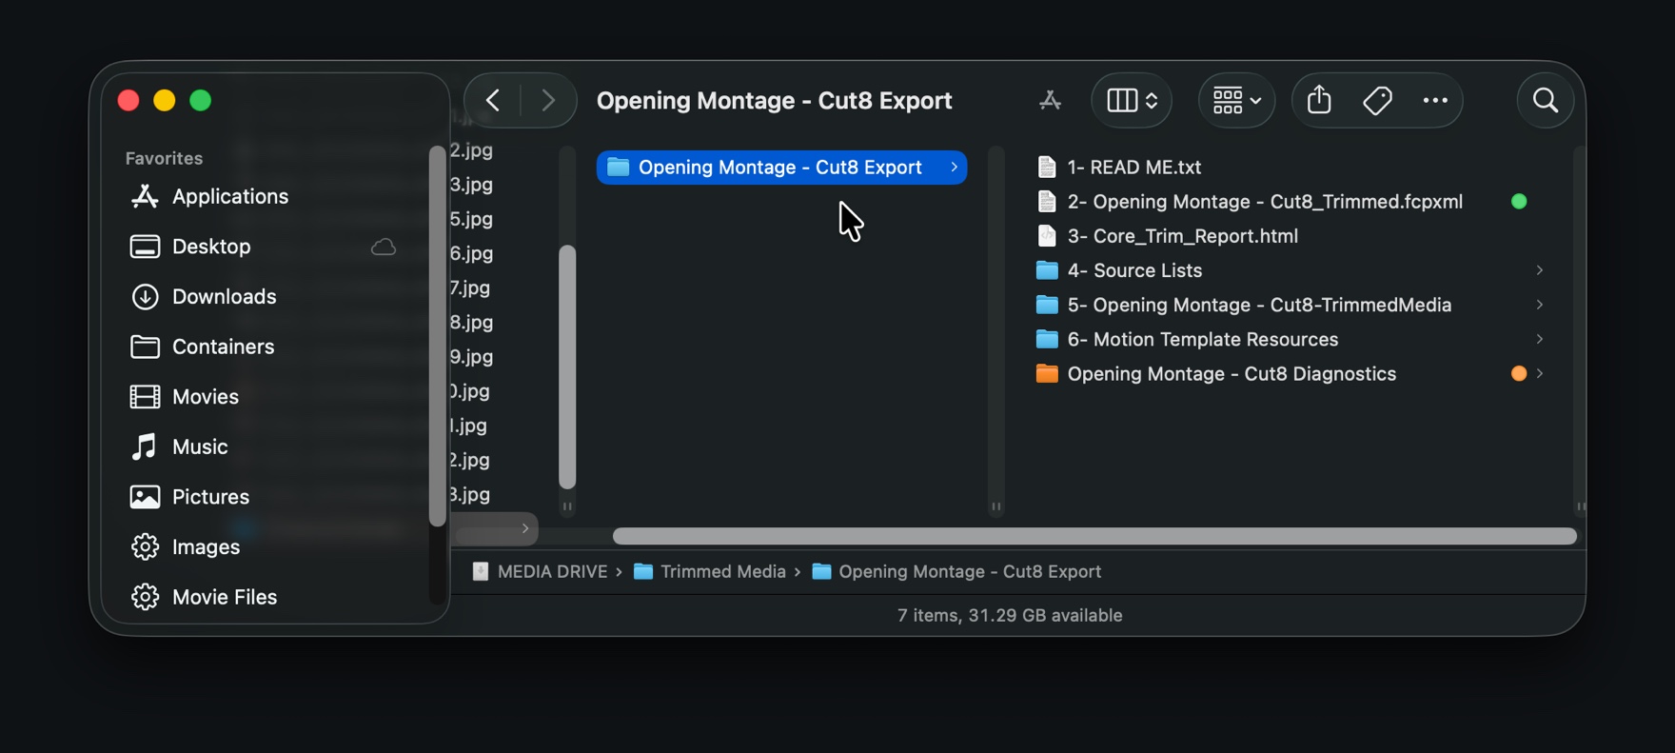The height and width of the screenshot is (753, 1675).
Task: Click Trimmed Media in the path bar
Action: [x=710, y=572]
